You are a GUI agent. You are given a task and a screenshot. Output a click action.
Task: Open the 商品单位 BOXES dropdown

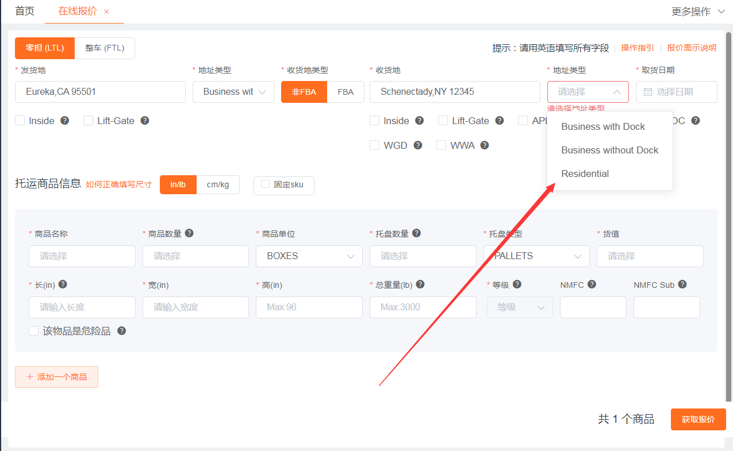(309, 256)
